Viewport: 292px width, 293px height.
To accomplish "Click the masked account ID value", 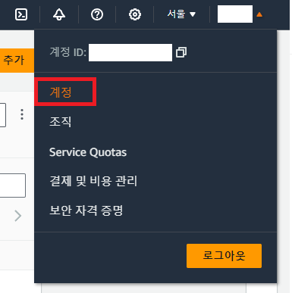I will 130,52.
